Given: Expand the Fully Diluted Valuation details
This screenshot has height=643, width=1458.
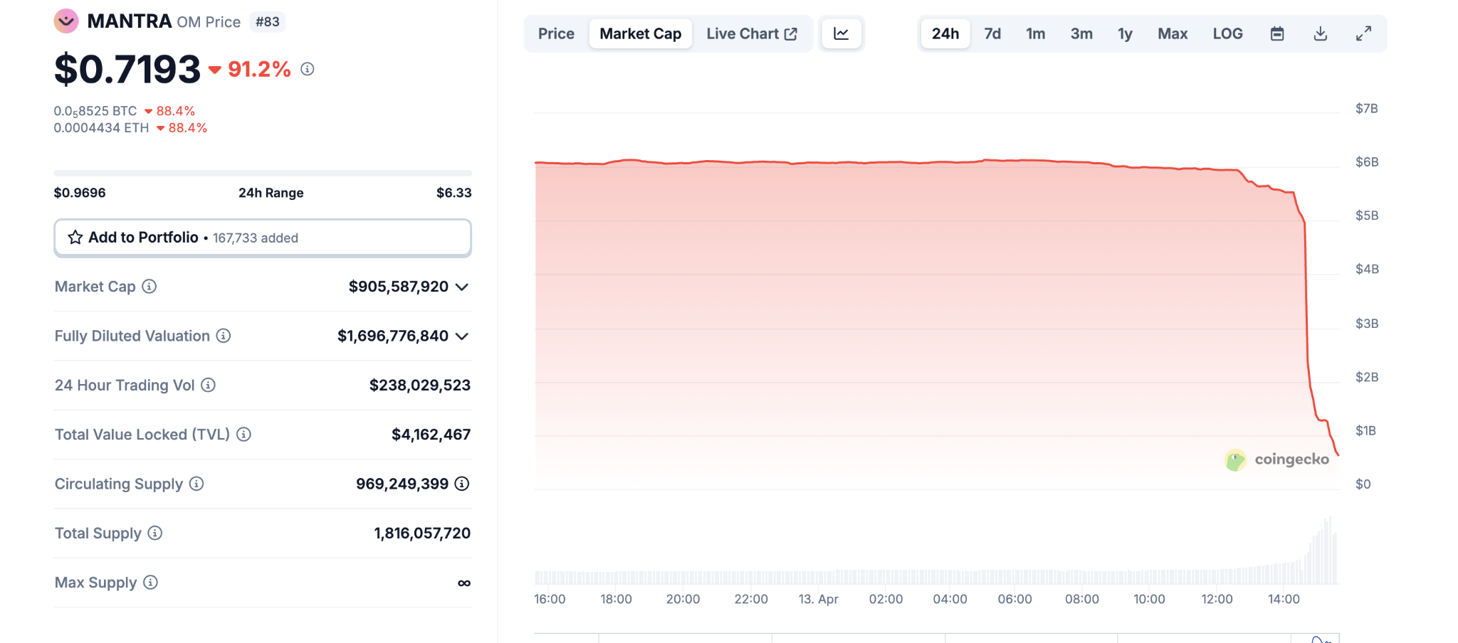Looking at the screenshot, I should (462, 336).
